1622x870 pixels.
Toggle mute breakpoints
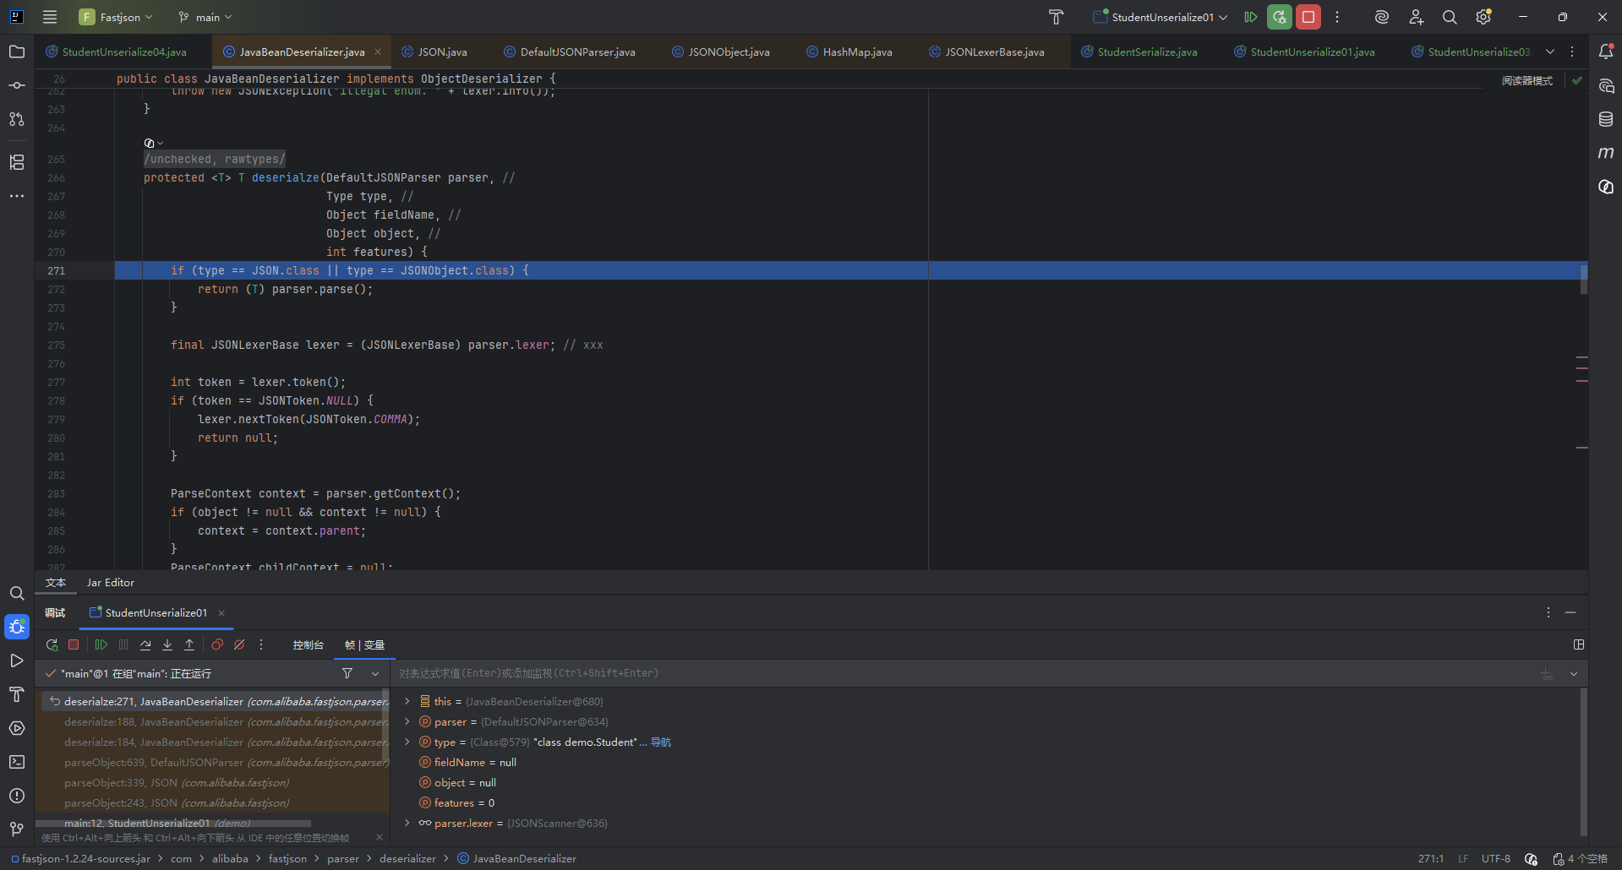pyautogui.click(x=239, y=645)
